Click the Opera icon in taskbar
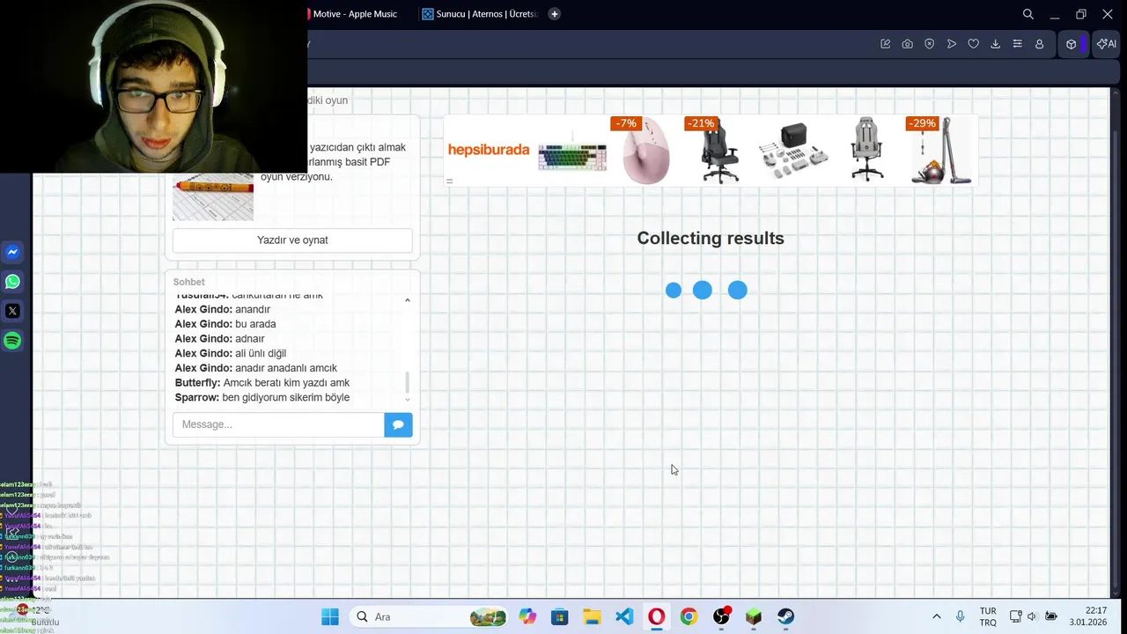 (657, 616)
